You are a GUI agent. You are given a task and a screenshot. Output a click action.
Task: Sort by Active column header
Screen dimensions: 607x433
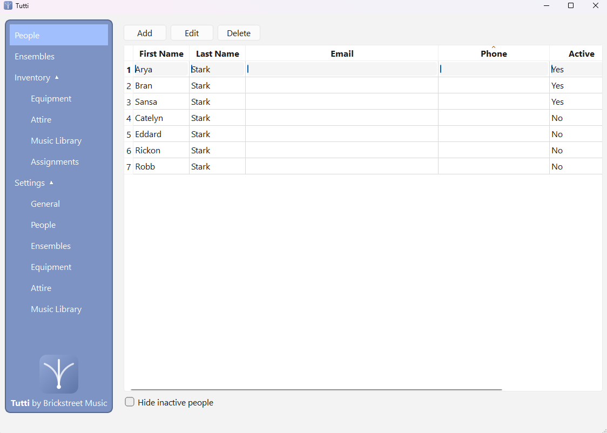pyautogui.click(x=576, y=53)
